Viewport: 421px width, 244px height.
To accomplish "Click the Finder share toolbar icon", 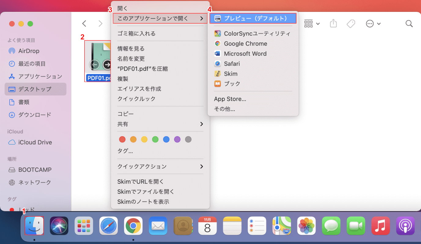I will 334,23.
